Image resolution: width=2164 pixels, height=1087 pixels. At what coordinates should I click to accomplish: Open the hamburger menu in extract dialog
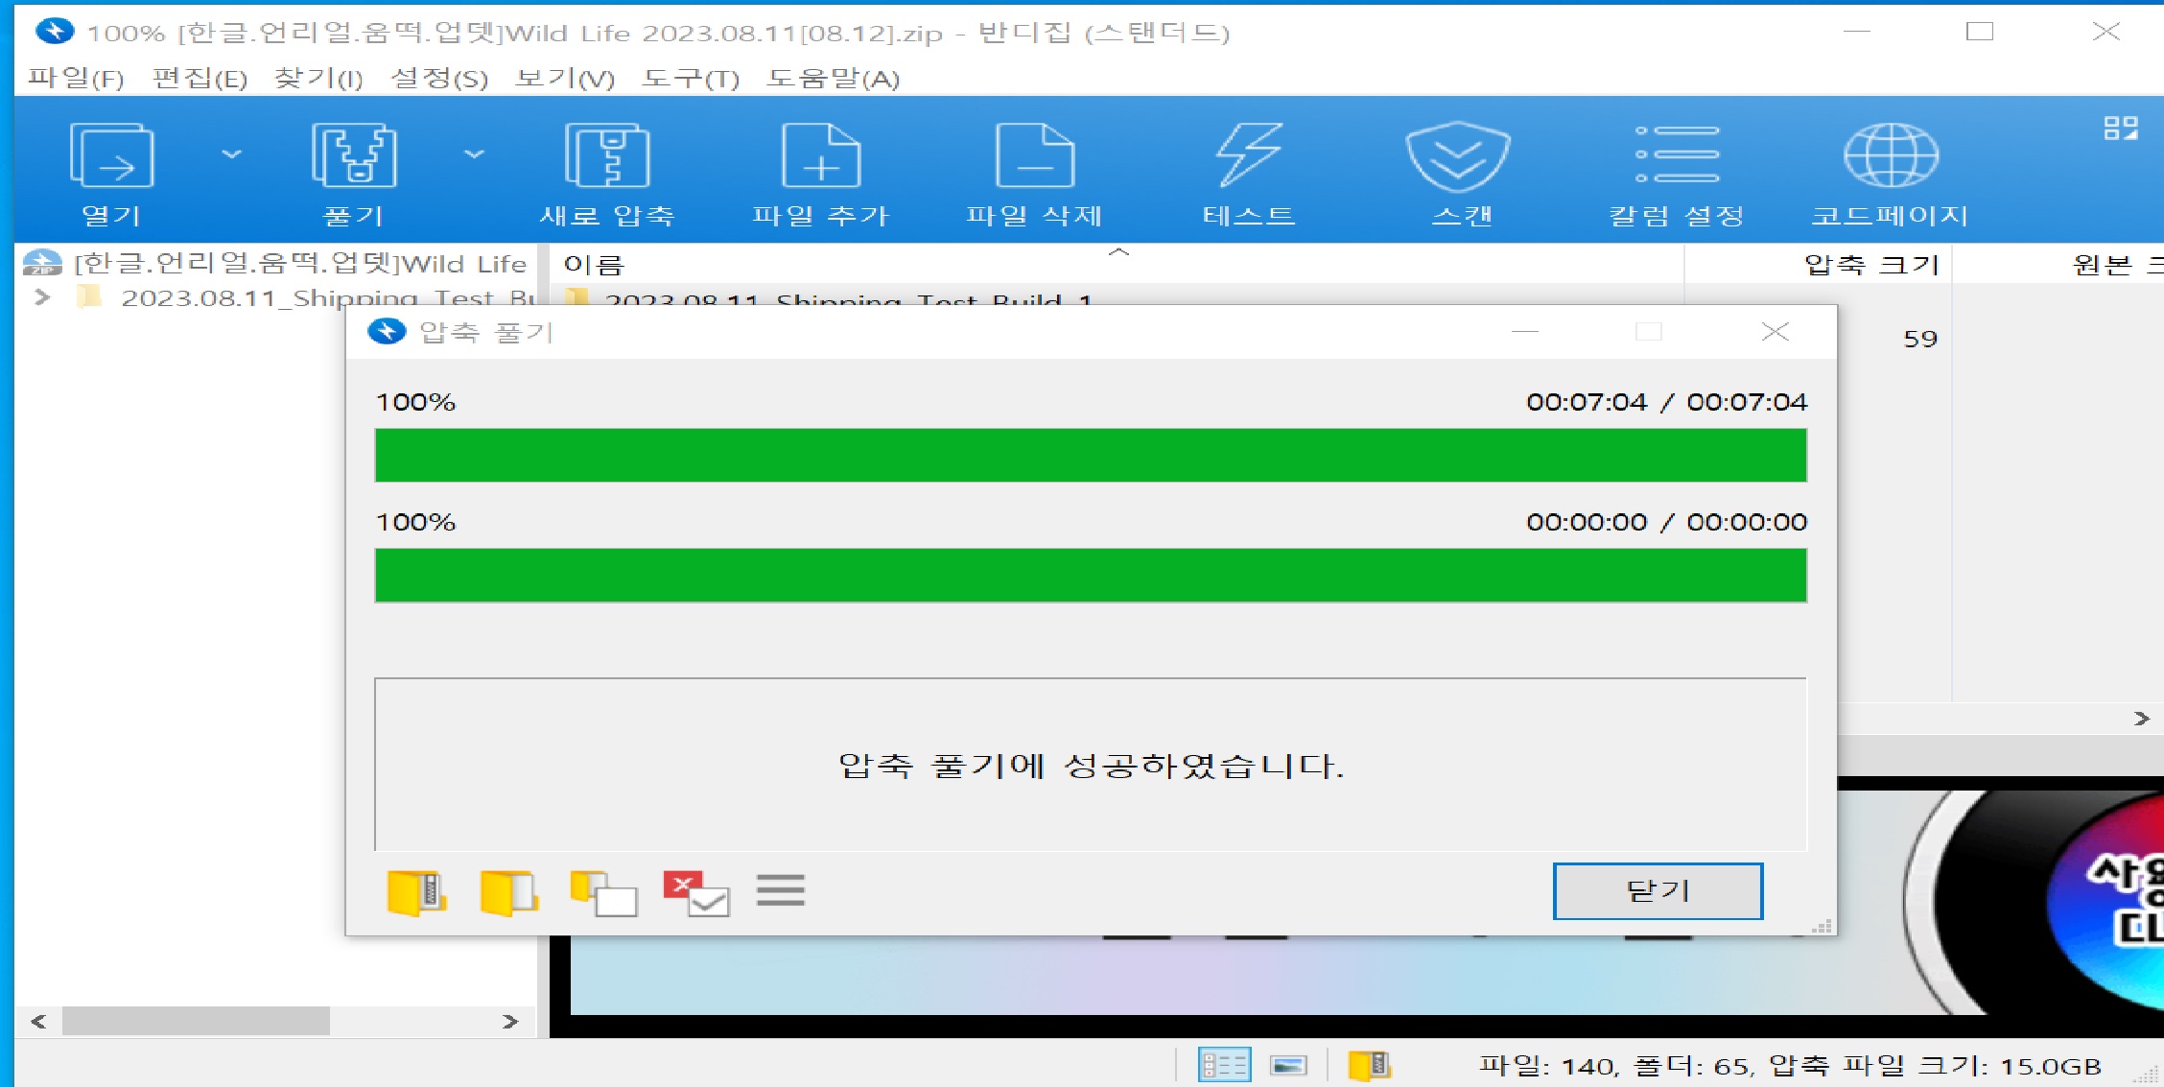780,891
